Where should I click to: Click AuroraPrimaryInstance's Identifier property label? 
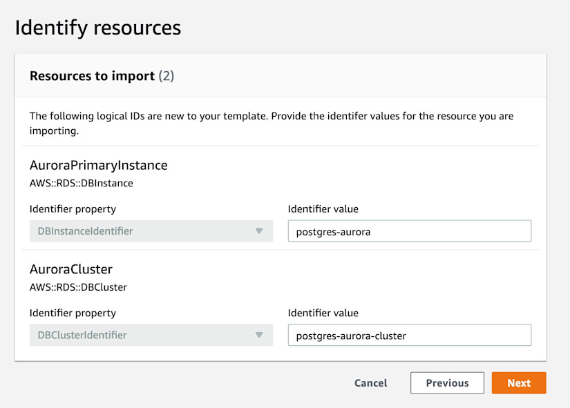[73, 209]
